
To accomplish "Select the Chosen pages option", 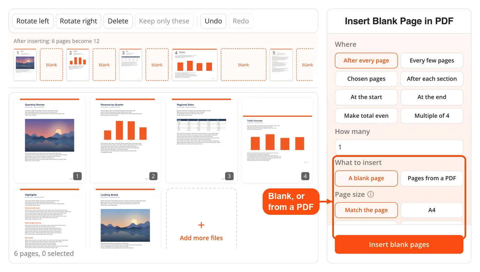I will click(x=366, y=79).
